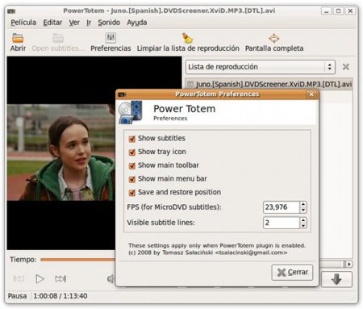
Task: Open the Película menu
Action: click(23, 23)
